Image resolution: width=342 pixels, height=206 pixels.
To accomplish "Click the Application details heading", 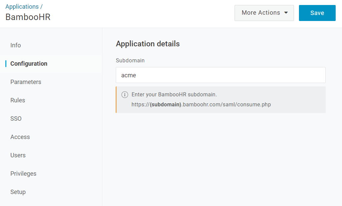I will coord(148,44).
